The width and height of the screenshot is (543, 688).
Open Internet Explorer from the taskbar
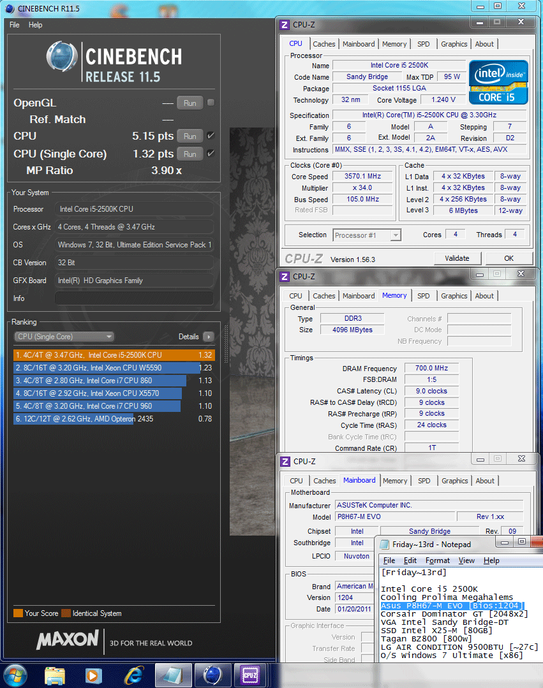coord(133,676)
